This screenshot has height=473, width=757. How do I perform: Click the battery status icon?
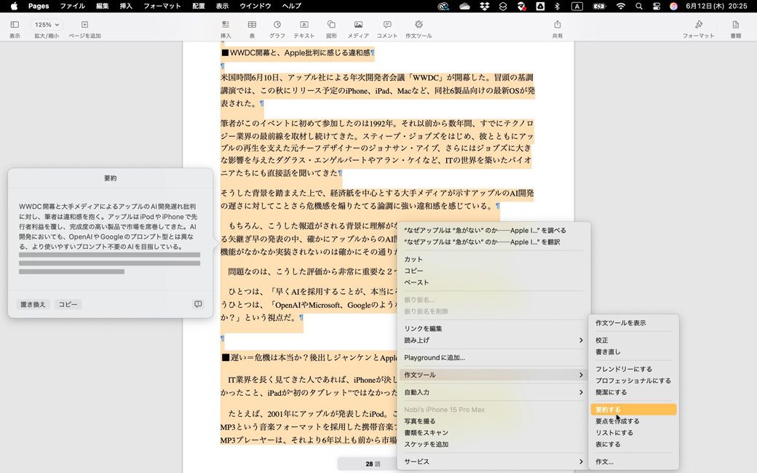(x=599, y=7)
